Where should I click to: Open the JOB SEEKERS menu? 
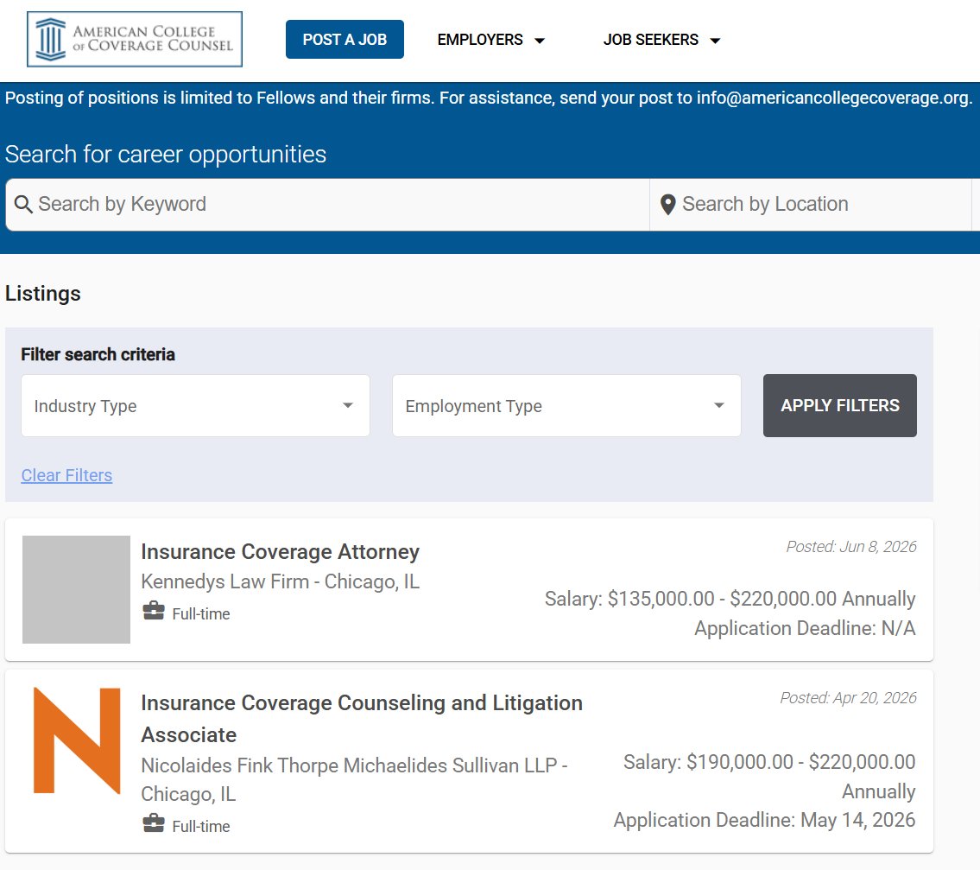tap(662, 40)
